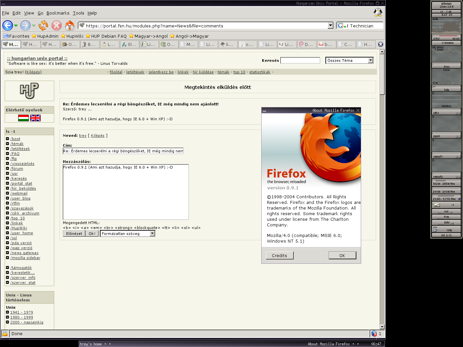Click the HUP logo image
Image resolution: width=463 pixels, height=347 pixels.
(29, 91)
